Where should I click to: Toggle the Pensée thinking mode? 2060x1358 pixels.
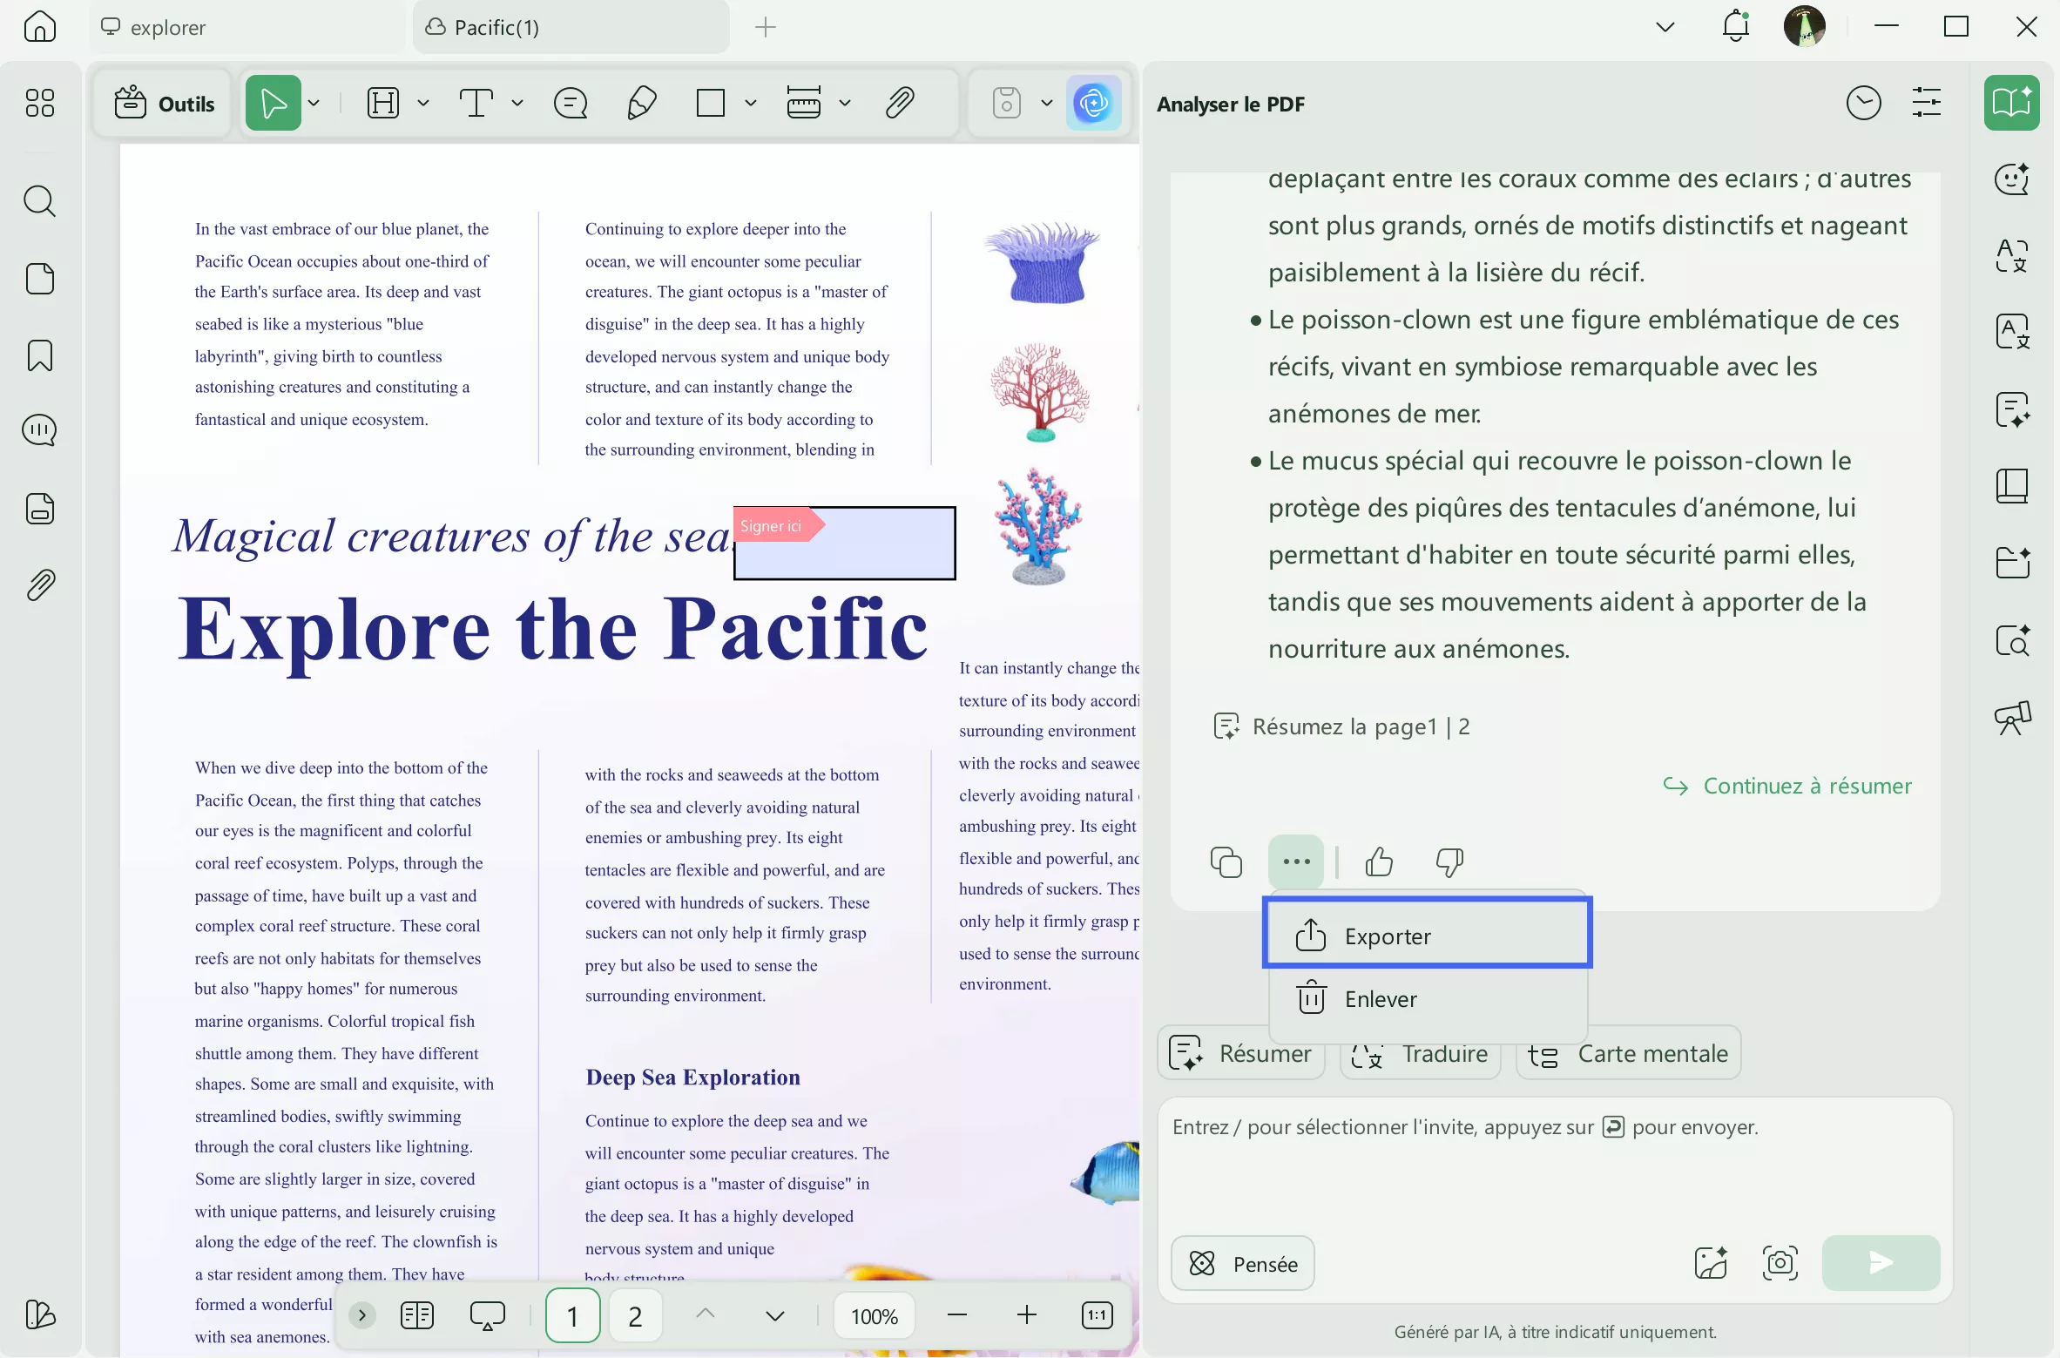point(1242,1263)
